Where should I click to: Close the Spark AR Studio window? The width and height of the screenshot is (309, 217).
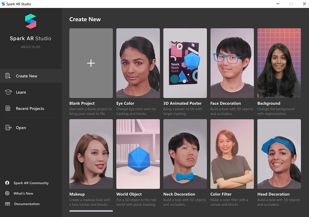pyautogui.click(x=304, y=4)
